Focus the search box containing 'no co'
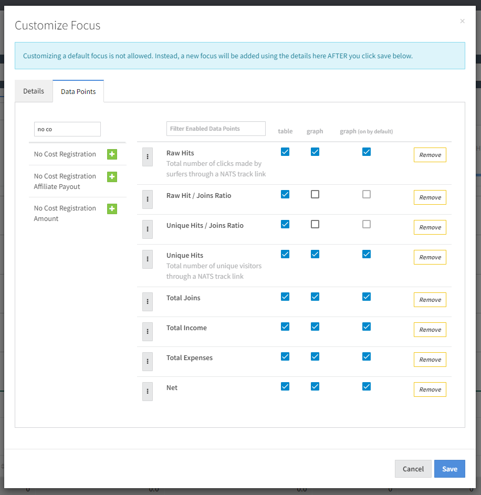 pyautogui.click(x=67, y=129)
